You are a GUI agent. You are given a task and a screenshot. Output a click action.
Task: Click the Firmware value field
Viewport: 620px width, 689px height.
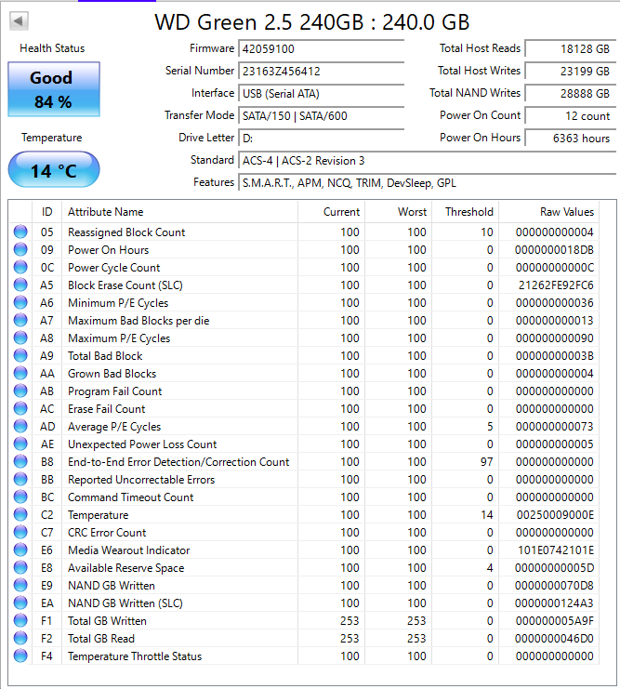point(322,48)
